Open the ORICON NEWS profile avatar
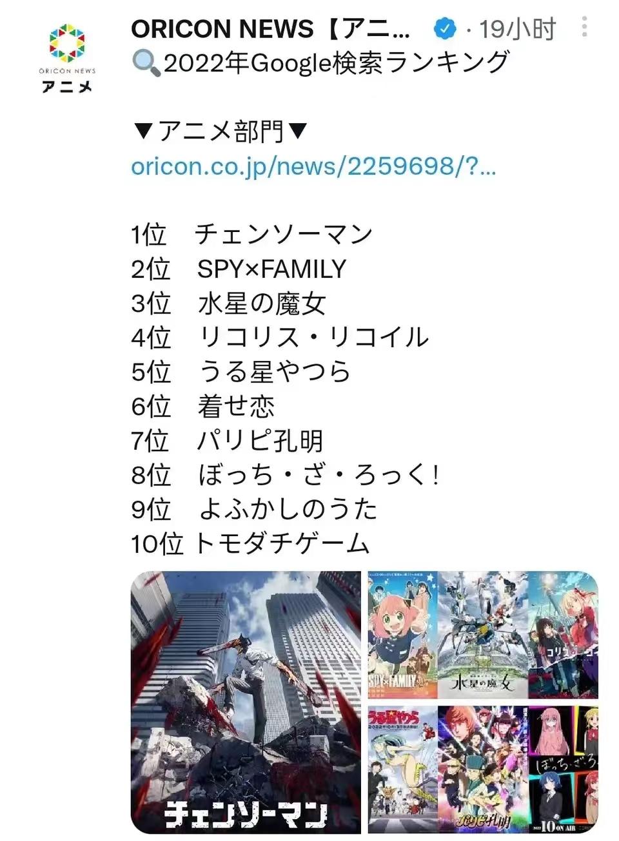Image resolution: width=619 pixels, height=841 pixels. tap(67, 58)
